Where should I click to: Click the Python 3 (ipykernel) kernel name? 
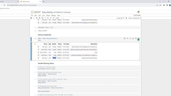134,18
